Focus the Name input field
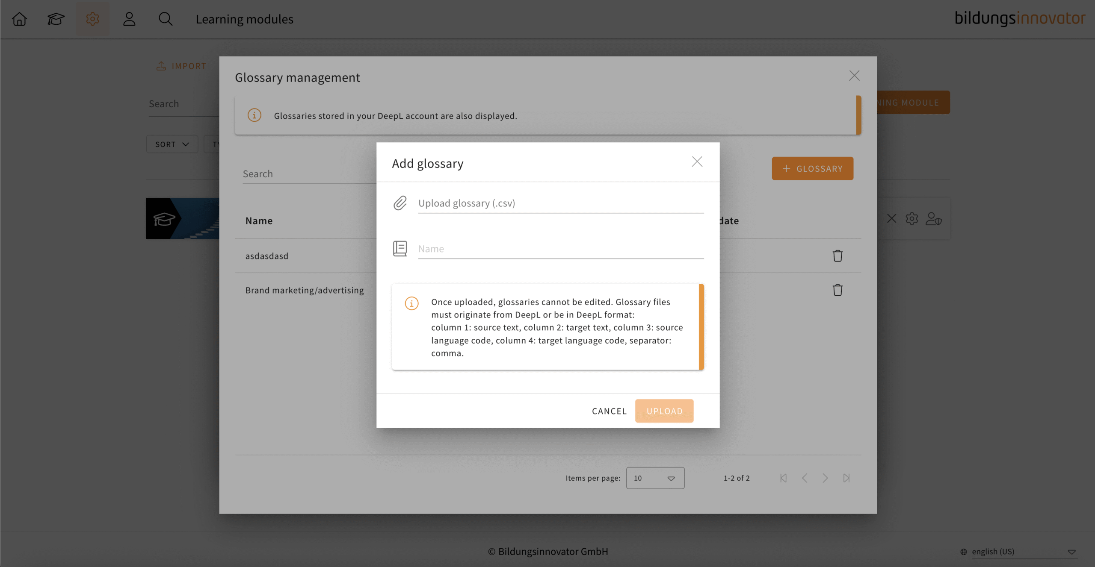Viewport: 1095px width, 567px height. tap(560, 249)
